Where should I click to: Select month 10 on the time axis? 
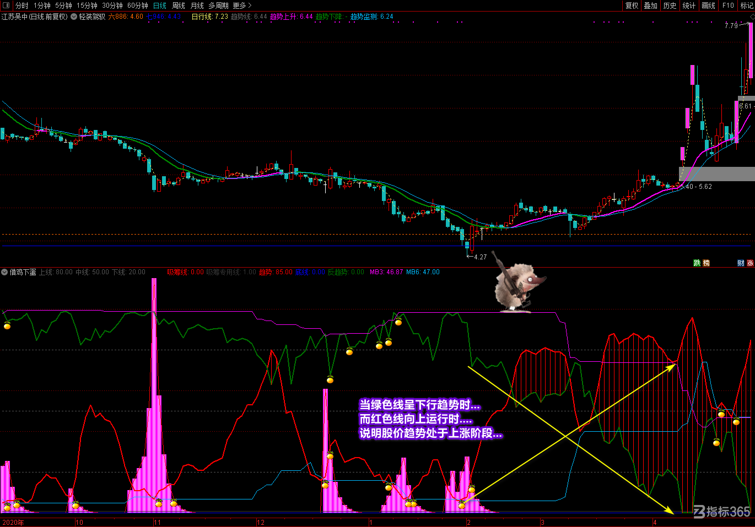click(x=79, y=522)
